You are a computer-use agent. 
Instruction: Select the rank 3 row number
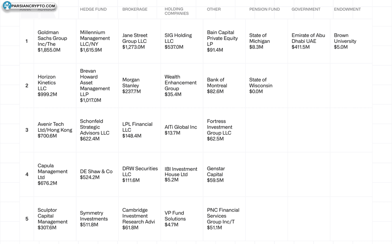click(x=27, y=130)
